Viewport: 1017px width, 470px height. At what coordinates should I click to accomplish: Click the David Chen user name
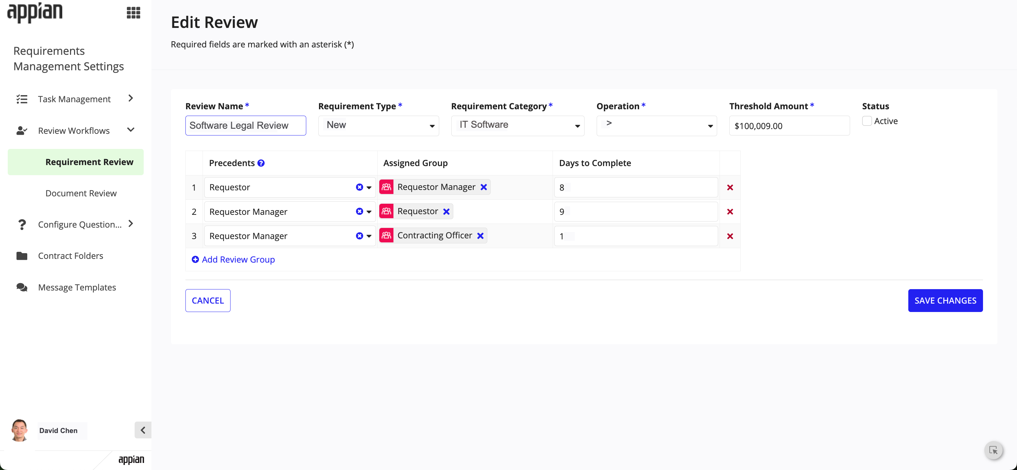[59, 431]
